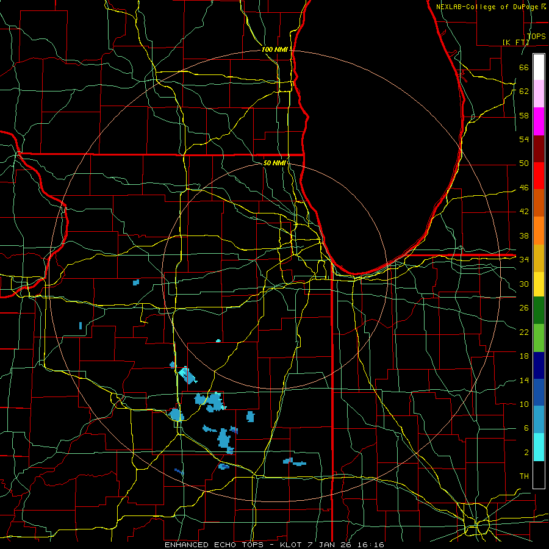Image resolution: width=549 pixels, height=549 pixels.
Task: Select the medium blue legend swatch
Action: (x=539, y=392)
